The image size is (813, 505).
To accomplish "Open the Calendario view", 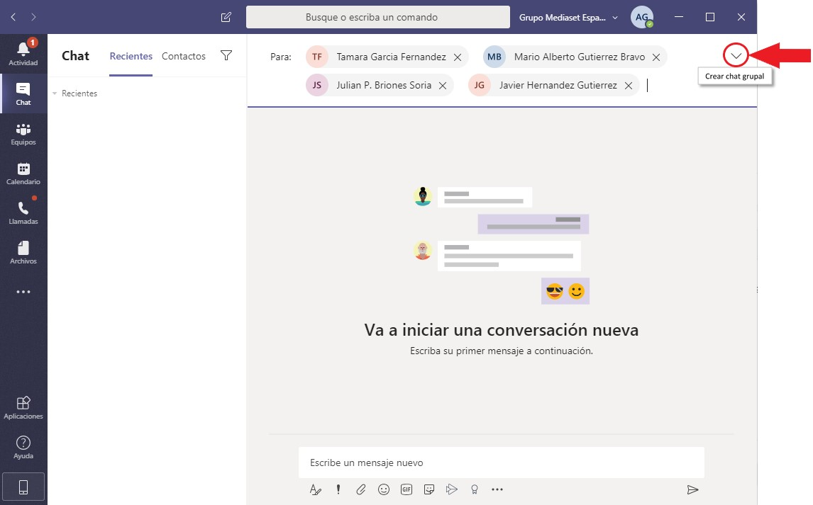I will [23, 173].
